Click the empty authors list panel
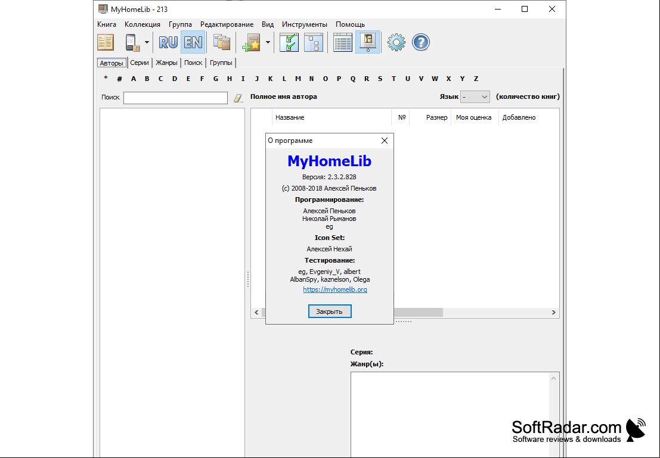 (x=172, y=283)
